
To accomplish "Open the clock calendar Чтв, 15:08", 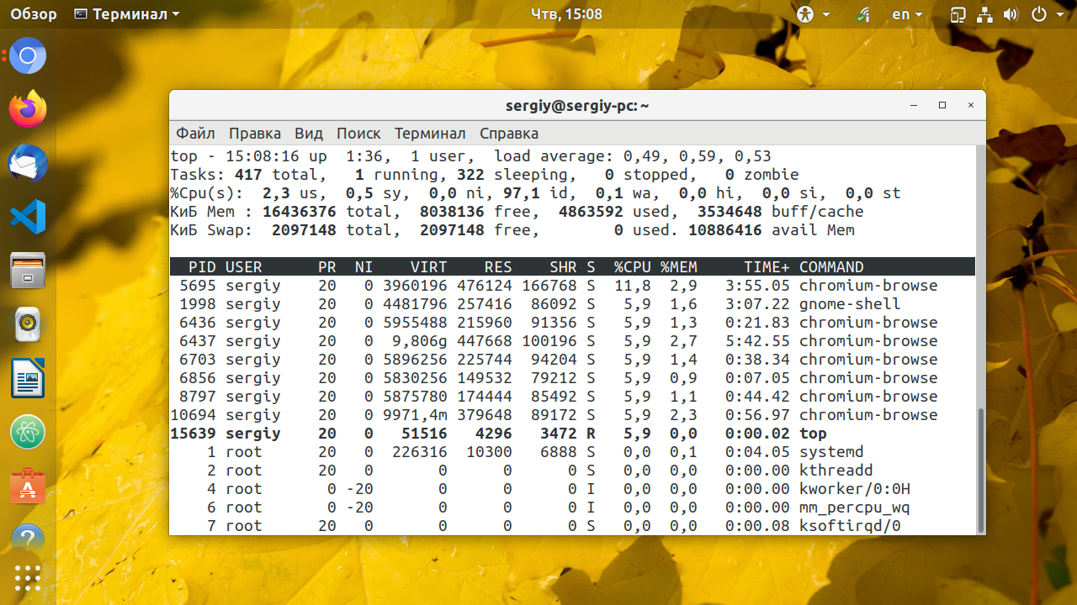I will (567, 14).
